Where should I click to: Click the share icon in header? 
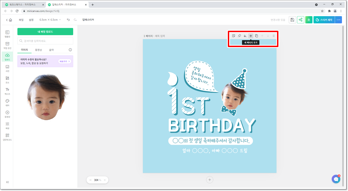(x=300, y=20)
